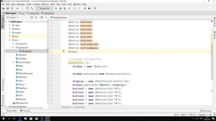Open the Navigate menu
Image resolution: width=216 pixels, height=121 pixels.
(21, 4)
